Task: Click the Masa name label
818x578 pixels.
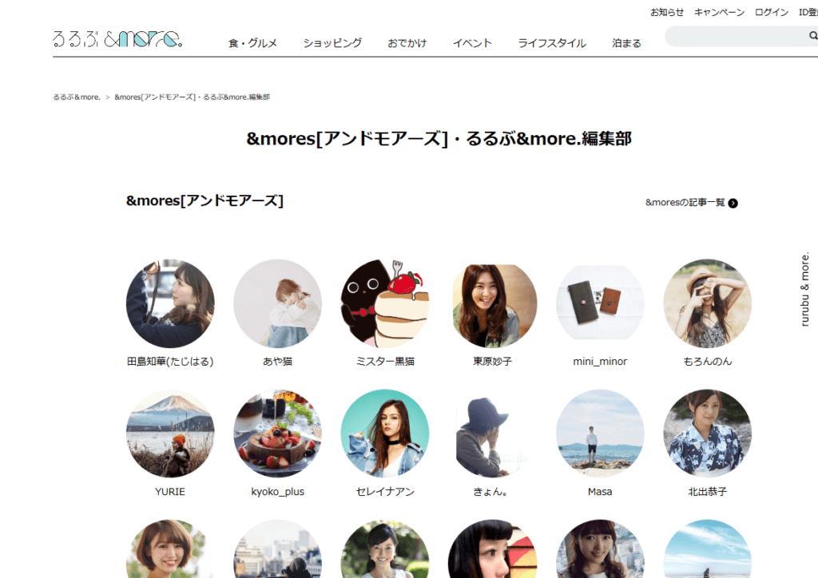Action: tap(600, 492)
